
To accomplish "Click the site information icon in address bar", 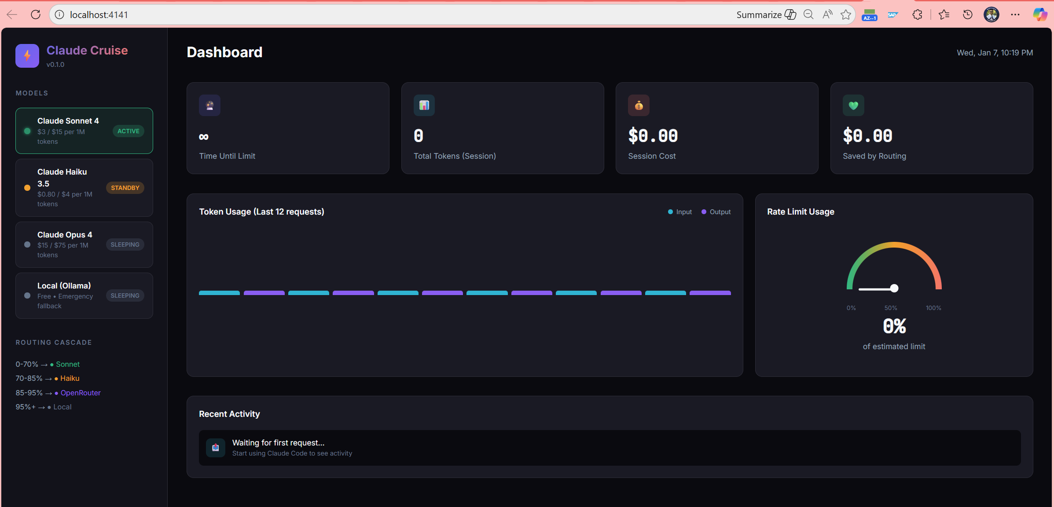I will coord(59,15).
